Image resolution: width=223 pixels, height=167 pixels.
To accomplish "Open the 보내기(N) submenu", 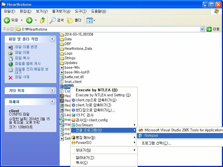I will (x=104, y=150).
